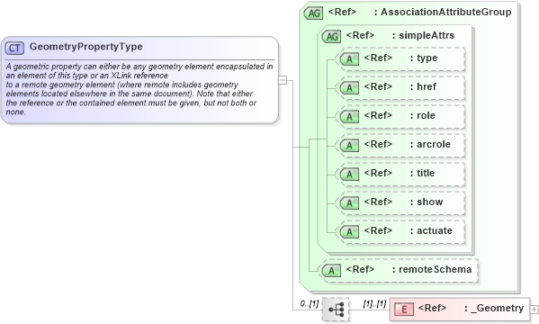This screenshot has height=324, width=539.
Task: Click the sequence compositor icon
Action: tap(336, 310)
